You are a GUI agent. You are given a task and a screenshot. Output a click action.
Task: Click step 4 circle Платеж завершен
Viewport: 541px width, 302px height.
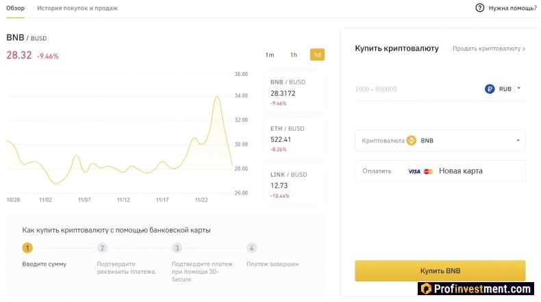(251, 248)
